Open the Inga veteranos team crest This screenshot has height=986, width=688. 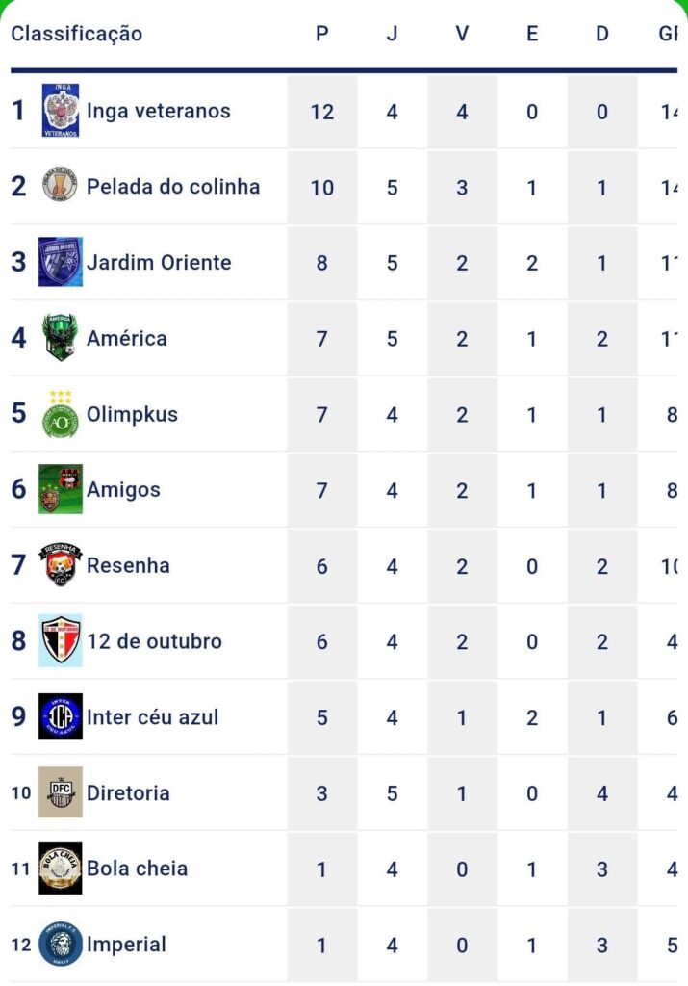point(61,111)
